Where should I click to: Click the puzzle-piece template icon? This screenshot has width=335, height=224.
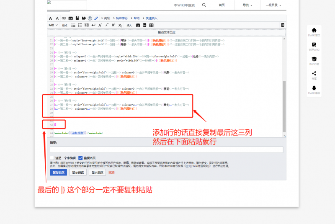pyautogui.click(x=84, y=18)
